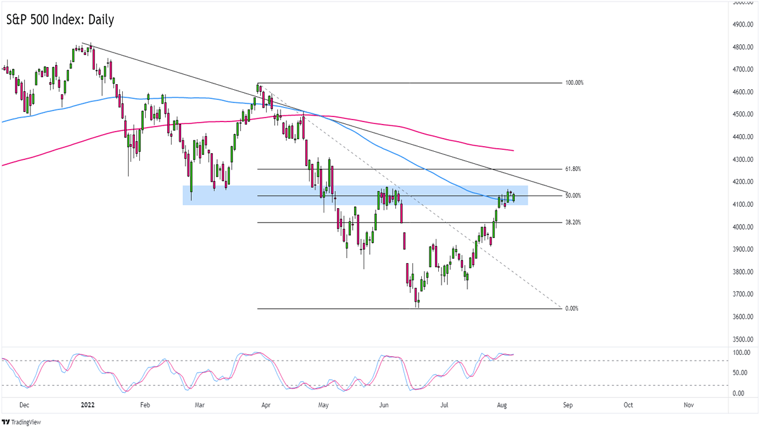Image resolution: width=760 pixels, height=427 pixels.
Task: Click the 100.00% Fibonacci level label
Action: click(574, 83)
